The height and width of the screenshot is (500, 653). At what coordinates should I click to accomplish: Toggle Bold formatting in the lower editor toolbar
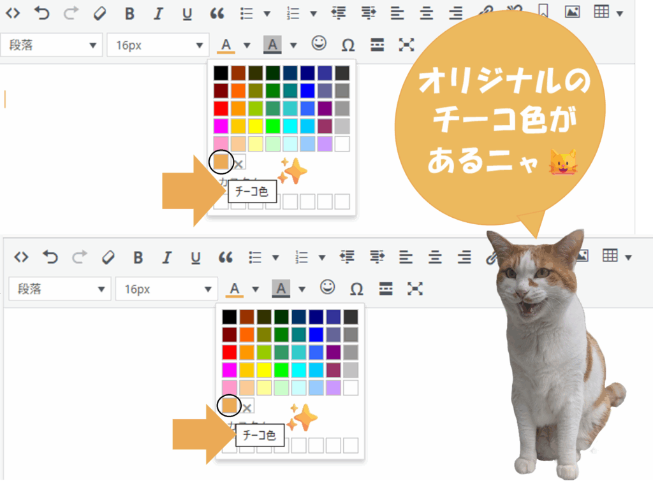(x=138, y=257)
